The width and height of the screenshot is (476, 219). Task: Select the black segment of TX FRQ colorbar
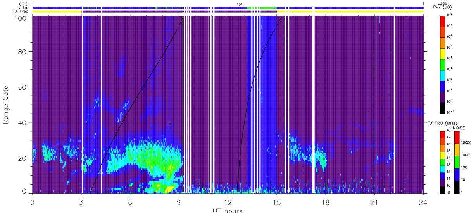click(442, 189)
